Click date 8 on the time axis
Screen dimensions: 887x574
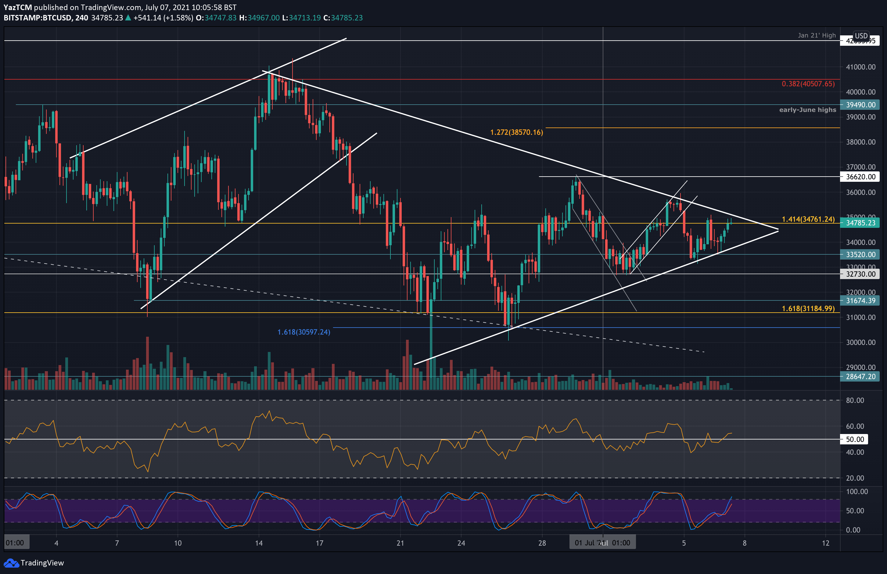(x=745, y=543)
